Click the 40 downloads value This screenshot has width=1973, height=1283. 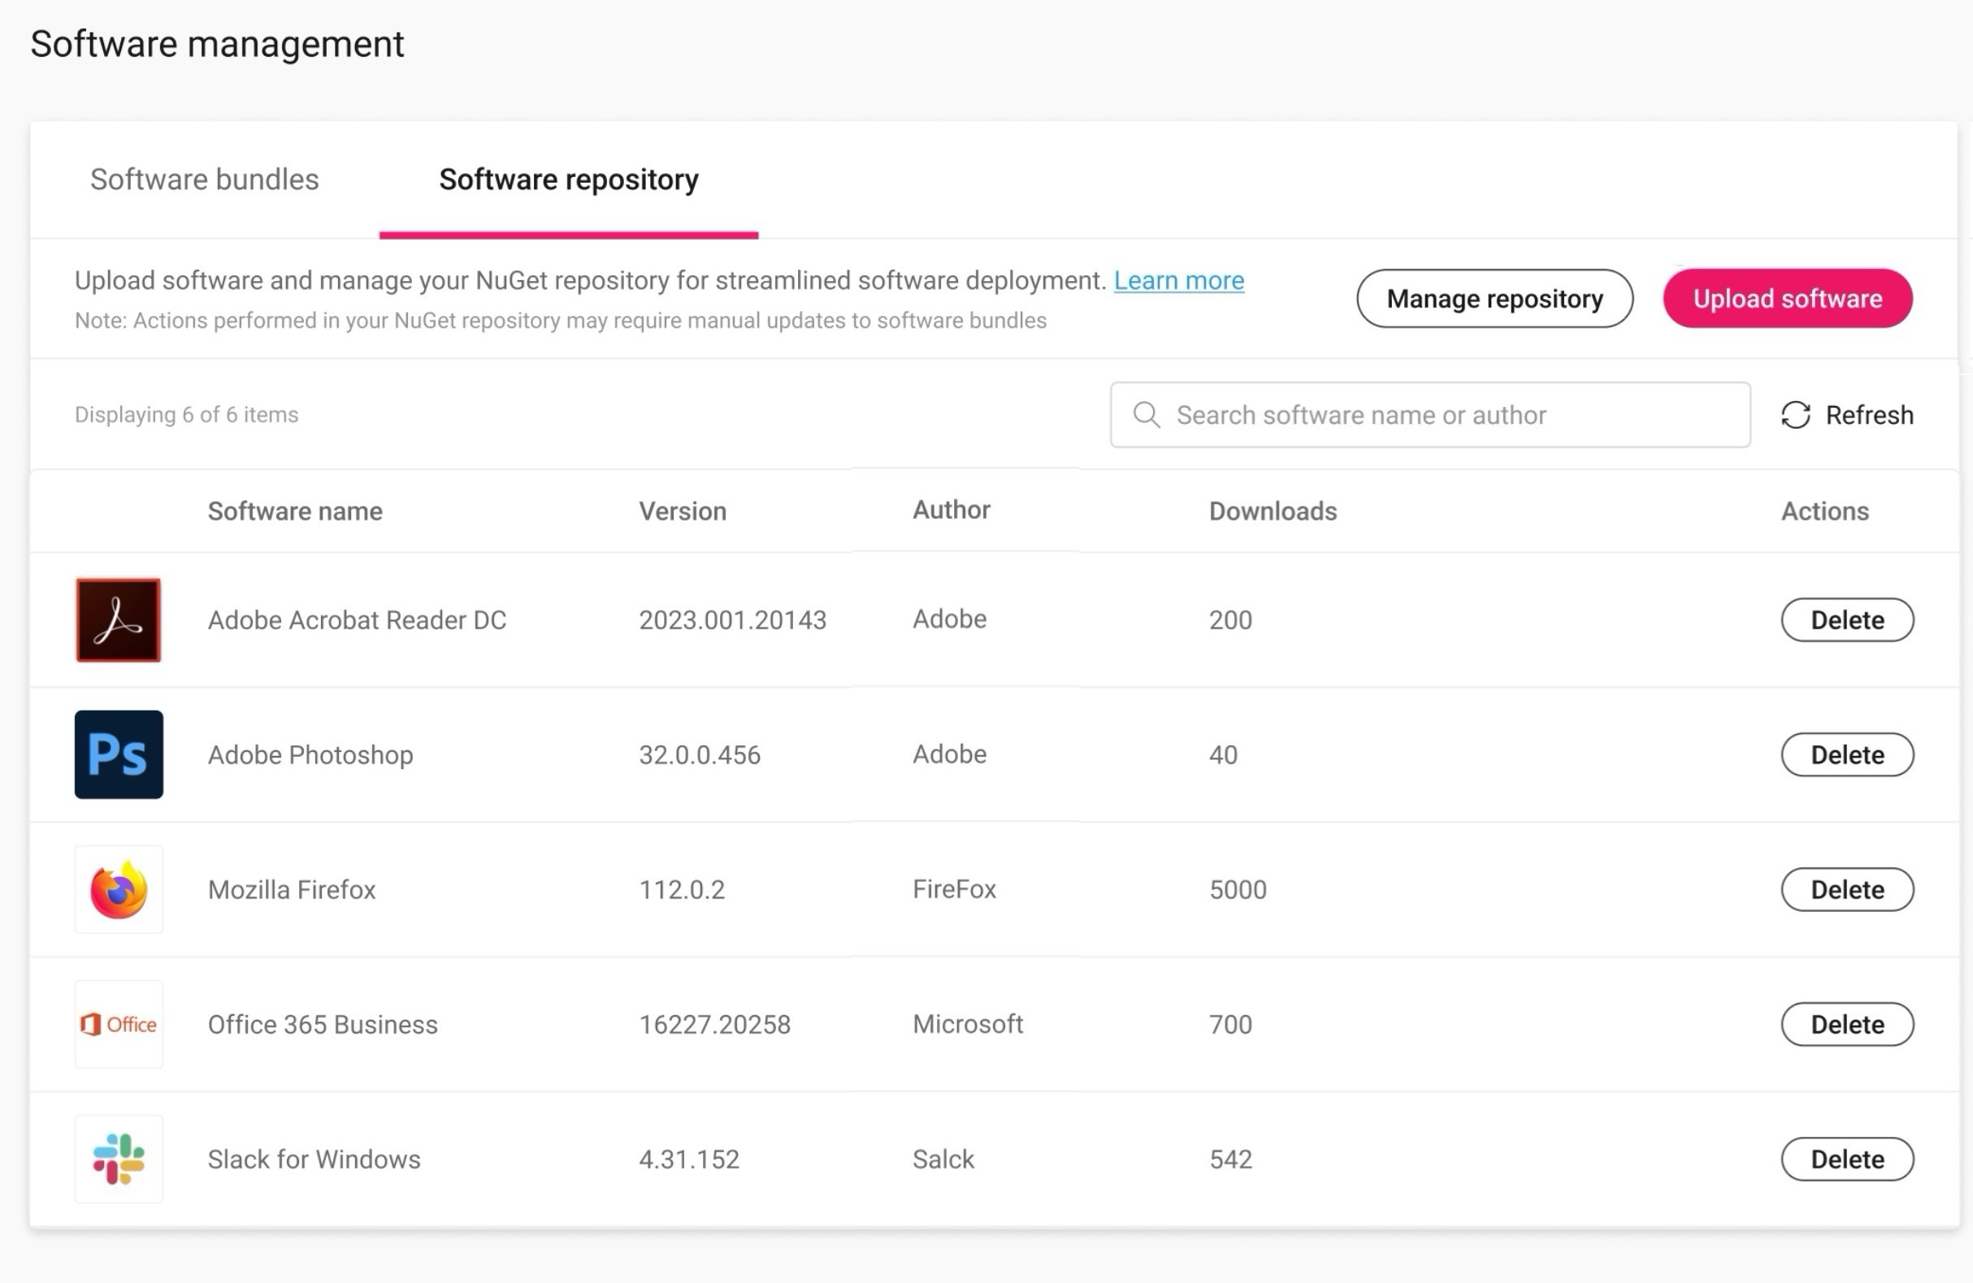pyautogui.click(x=1223, y=754)
